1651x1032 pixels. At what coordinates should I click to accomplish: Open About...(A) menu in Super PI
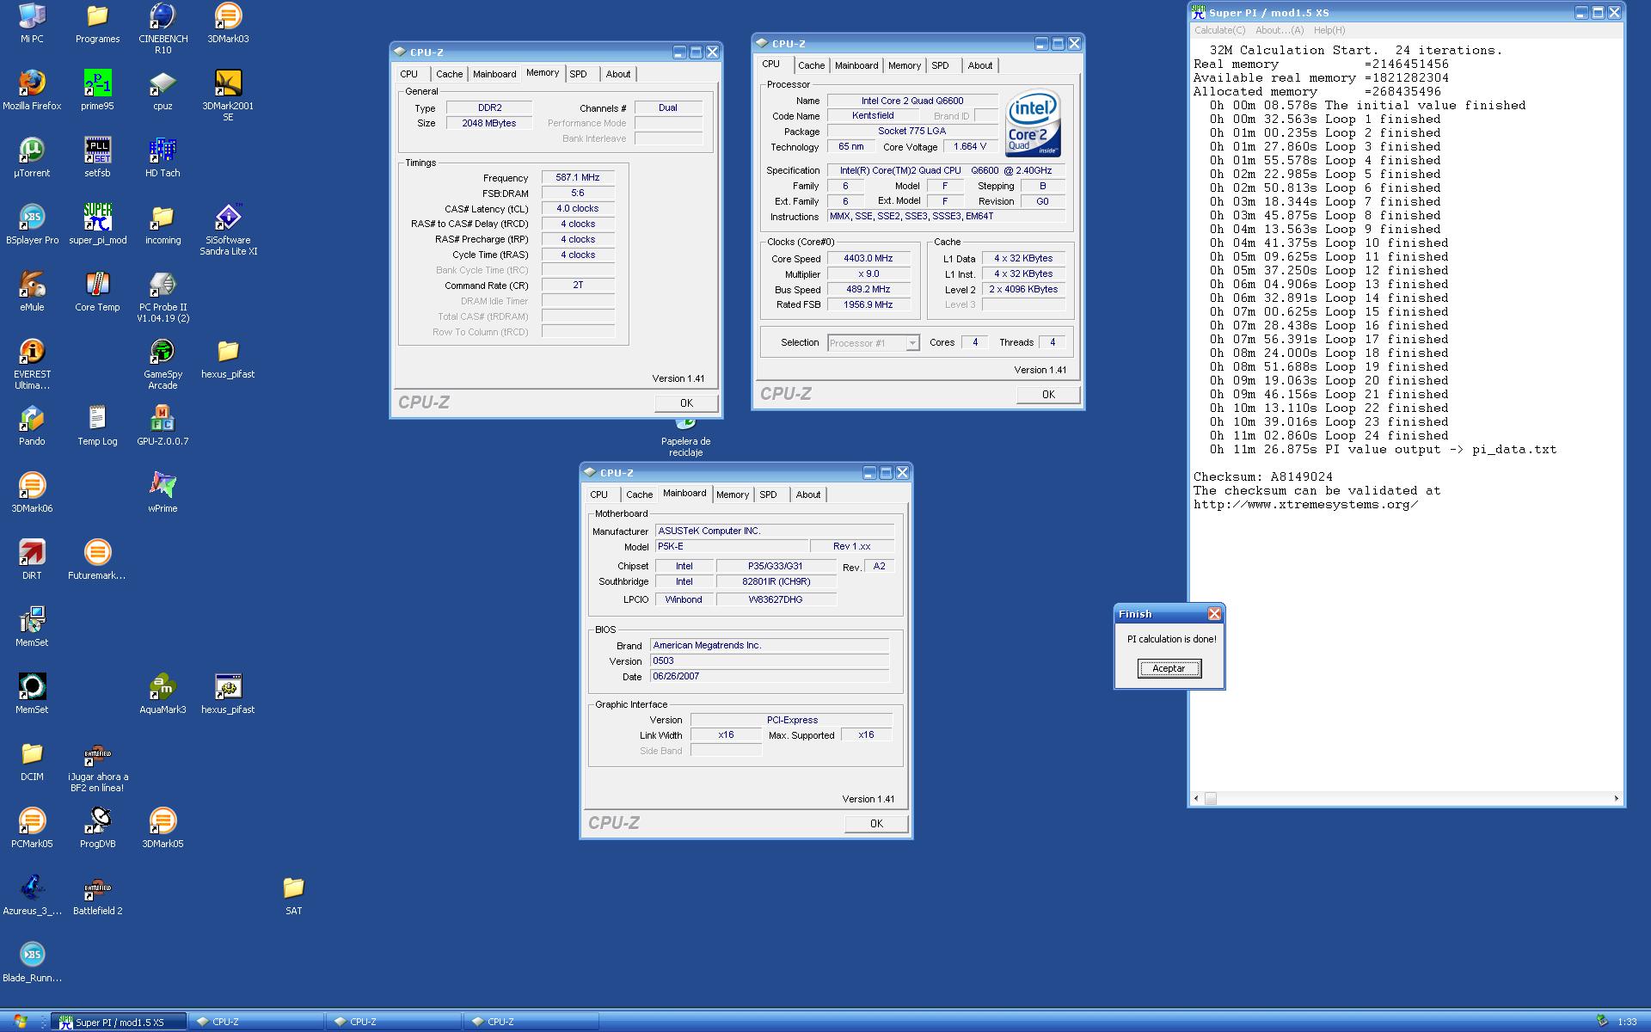[x=1280, y=30]
